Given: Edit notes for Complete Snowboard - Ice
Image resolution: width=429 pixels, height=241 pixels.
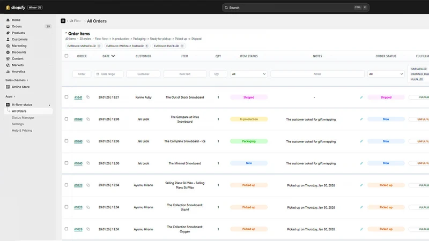Looking at the screenshot, I should 361,141.
